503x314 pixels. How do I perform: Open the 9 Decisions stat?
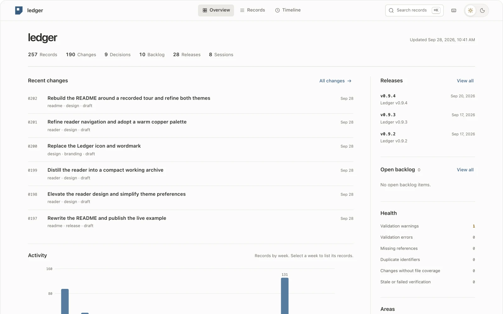tap(118, 55)
